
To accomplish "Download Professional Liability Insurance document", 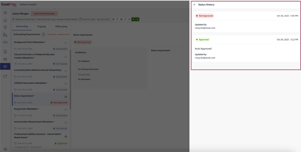I will [x=66, y=136].
